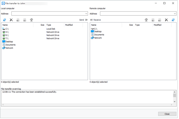Select Desktop in the remote list
The width and height of the screenshot is (179, 119).
[x=96, y=31]
